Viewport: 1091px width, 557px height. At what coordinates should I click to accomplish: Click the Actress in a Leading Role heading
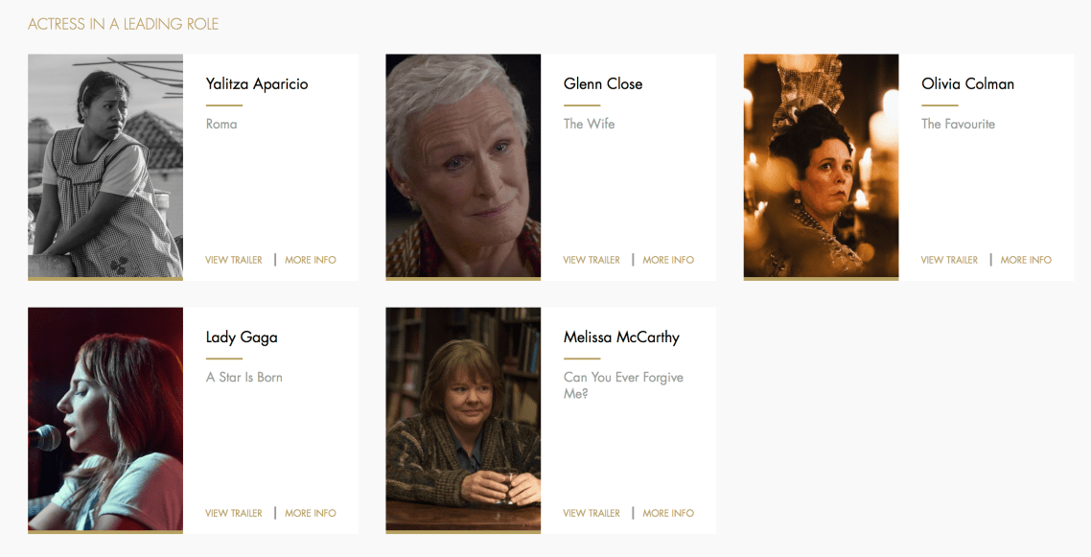point(123,24)
